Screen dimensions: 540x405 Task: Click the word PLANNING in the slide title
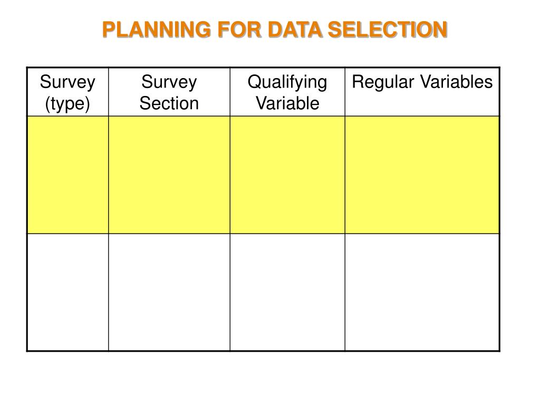[x=157, y=30]
